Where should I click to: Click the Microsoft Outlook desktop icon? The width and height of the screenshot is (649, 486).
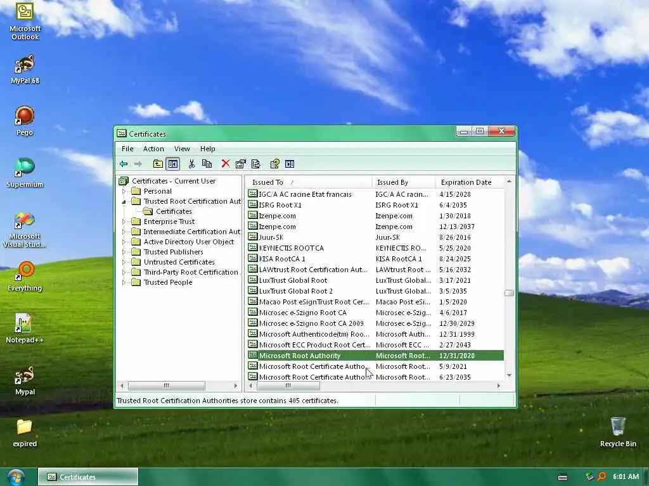(x=25, y=21)
